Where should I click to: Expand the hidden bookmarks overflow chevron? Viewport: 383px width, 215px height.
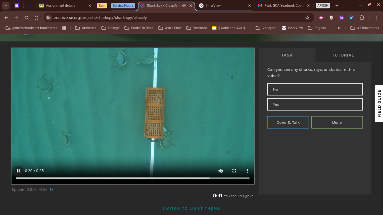339,28
